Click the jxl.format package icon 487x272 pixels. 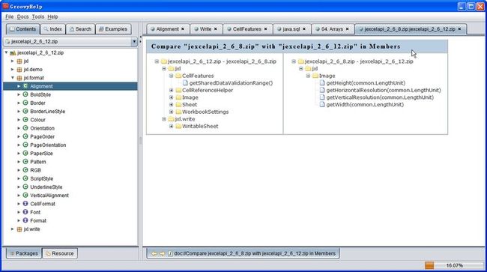tap(19, 78)
